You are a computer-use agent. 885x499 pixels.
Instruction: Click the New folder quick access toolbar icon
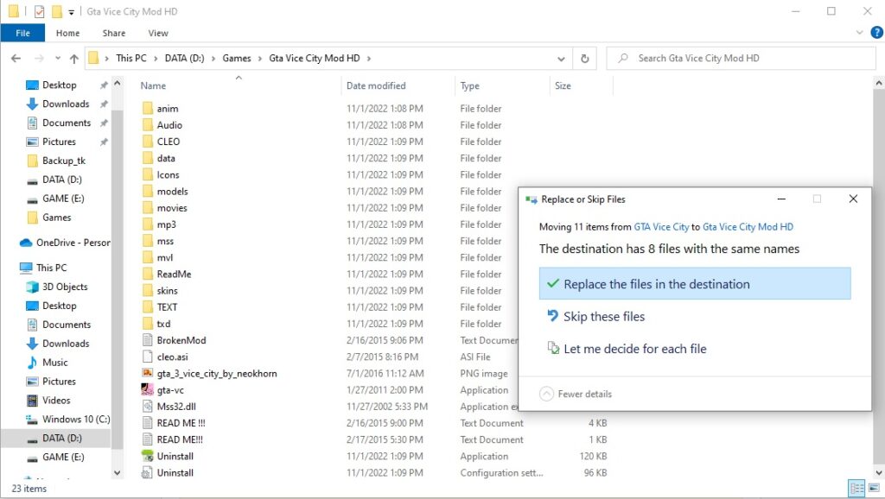click(x=57, y=11)
